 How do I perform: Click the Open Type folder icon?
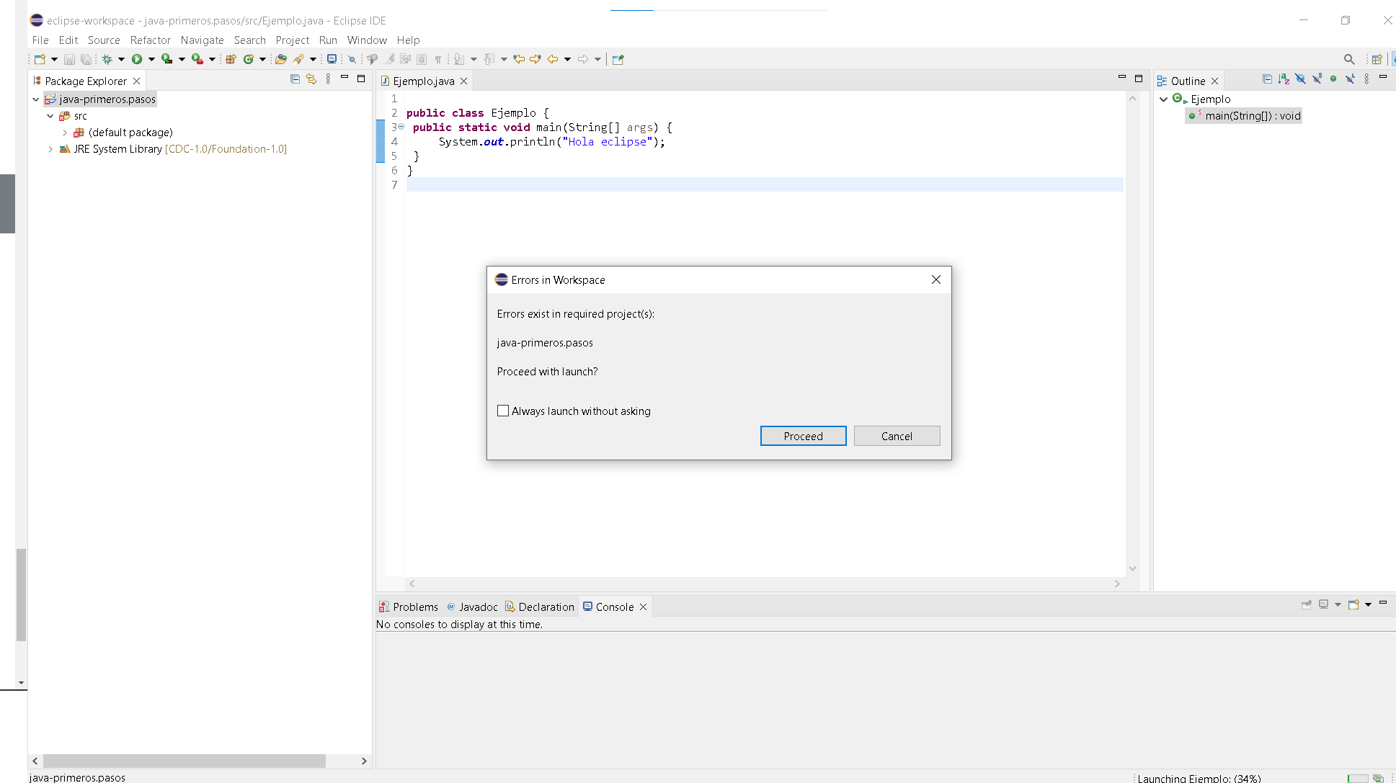(x=281, y=59)
